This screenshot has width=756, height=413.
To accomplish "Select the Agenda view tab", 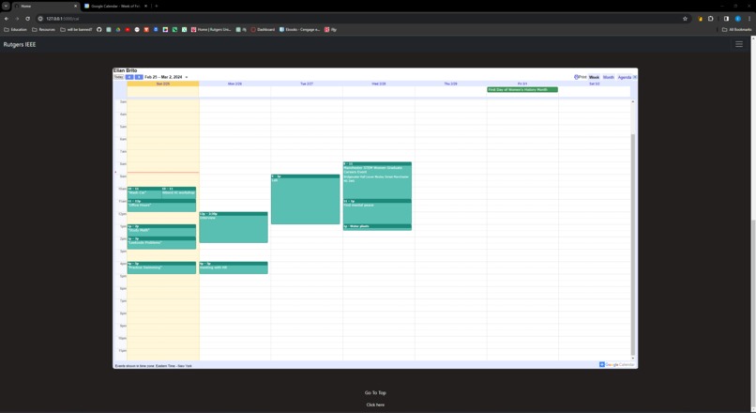I will 625,77.
